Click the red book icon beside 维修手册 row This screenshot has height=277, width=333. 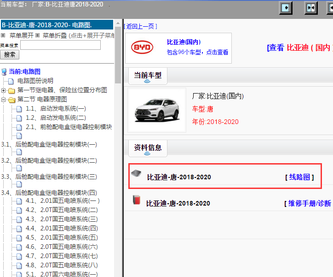[x=137, y=200]
